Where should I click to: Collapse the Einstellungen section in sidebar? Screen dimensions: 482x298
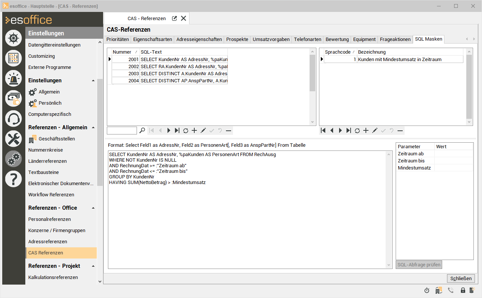(93, 80)
